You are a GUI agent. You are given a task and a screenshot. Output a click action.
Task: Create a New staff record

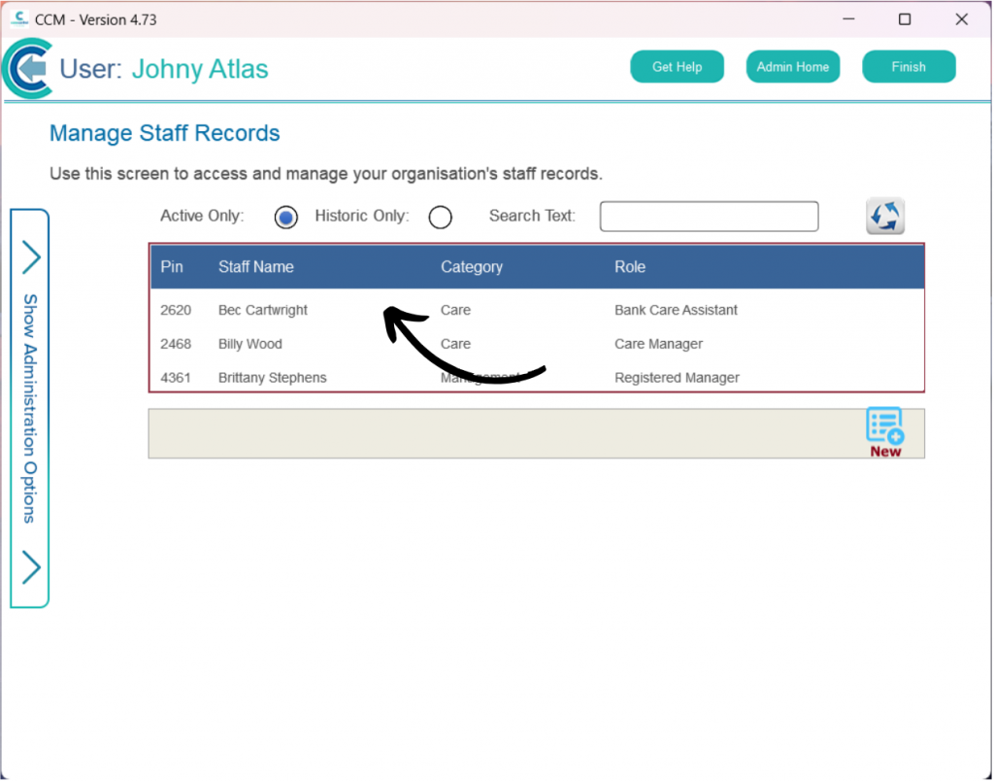coord(885,432)
